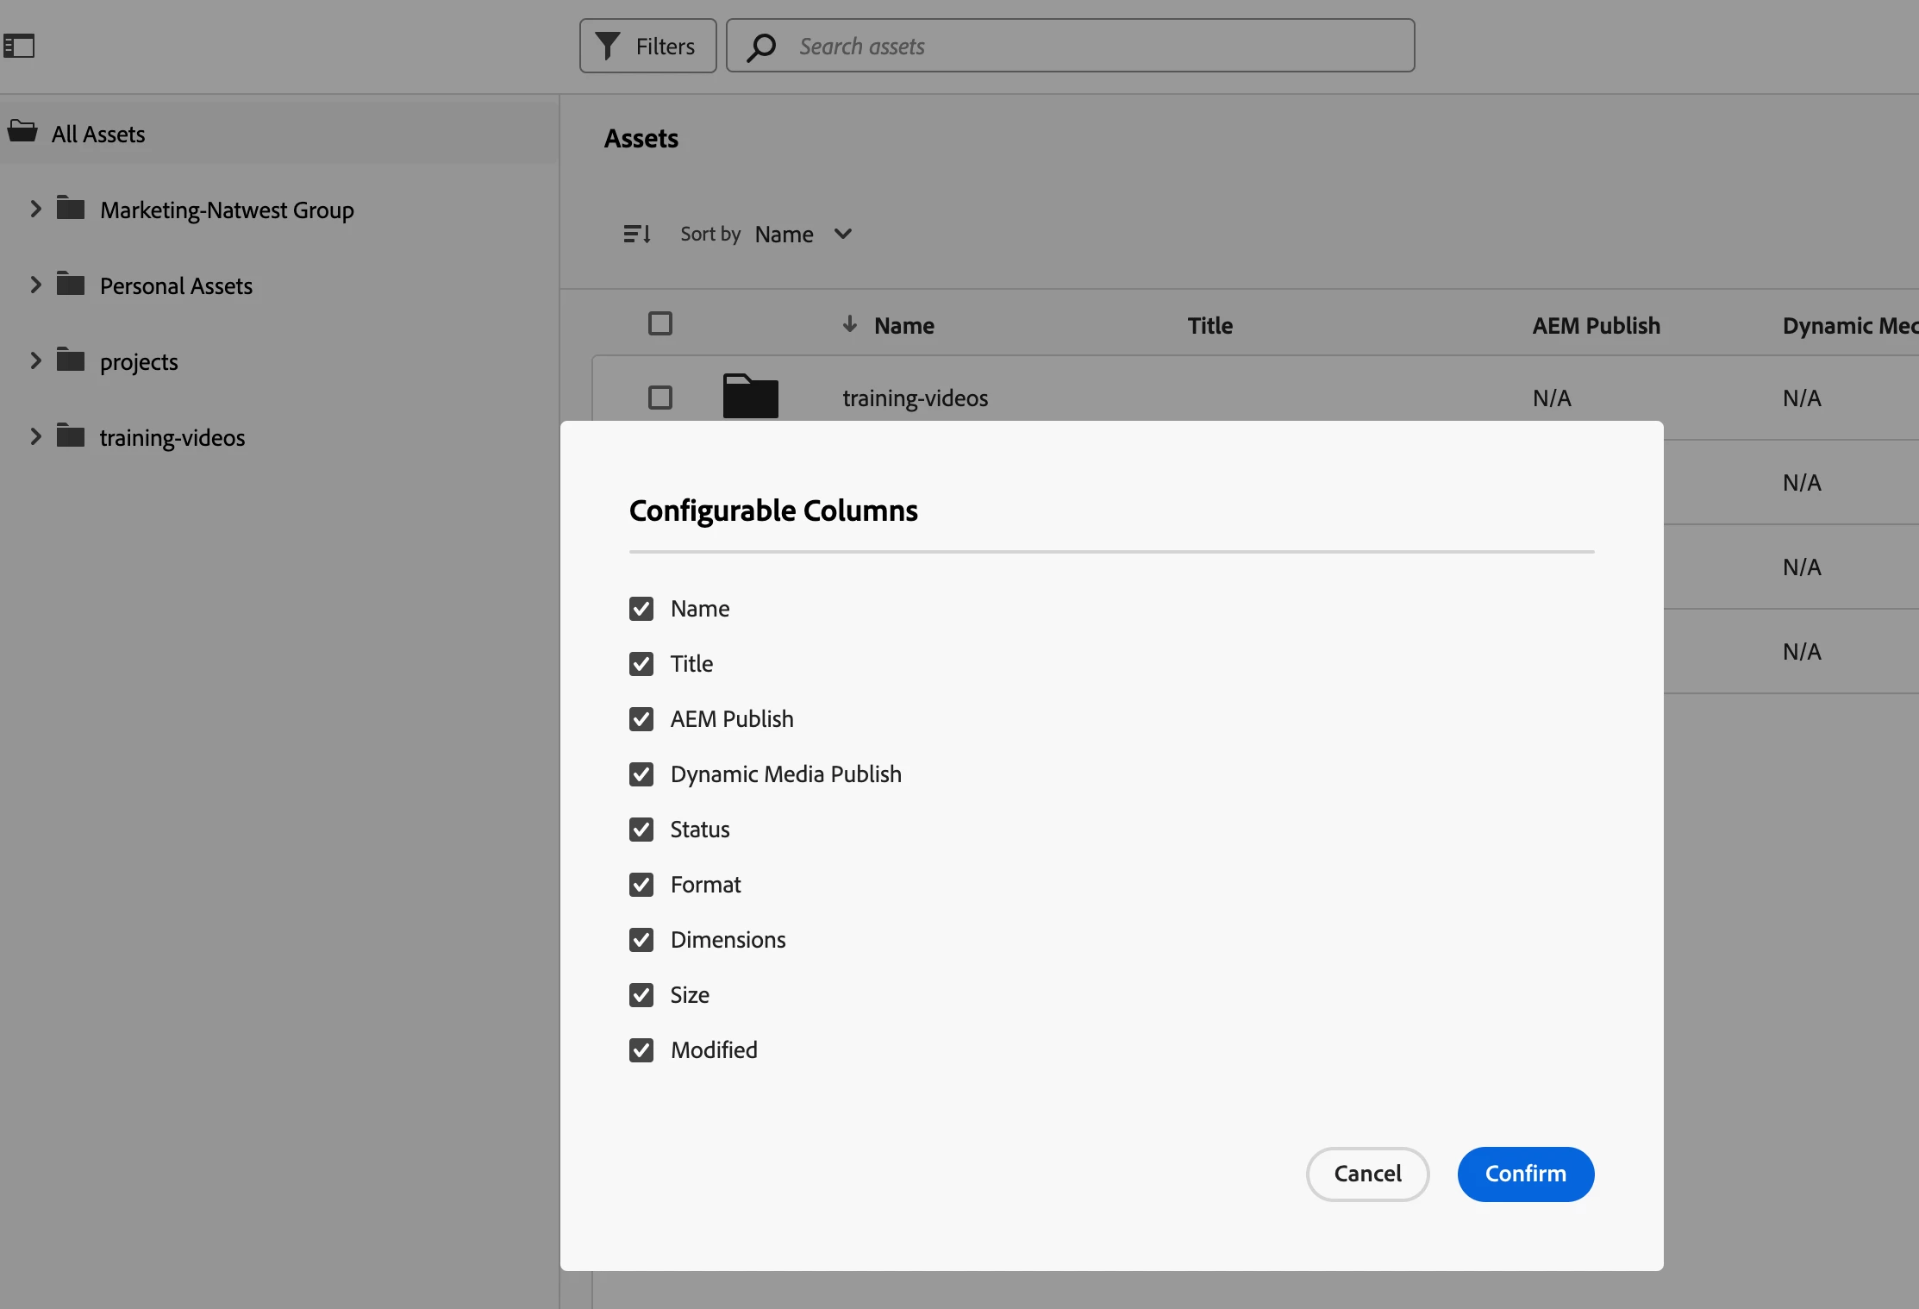This screenshot has height=1309, width=1919.
Task: Click the training-videos folder thumbnail in list
Action: tap(750, 397)
